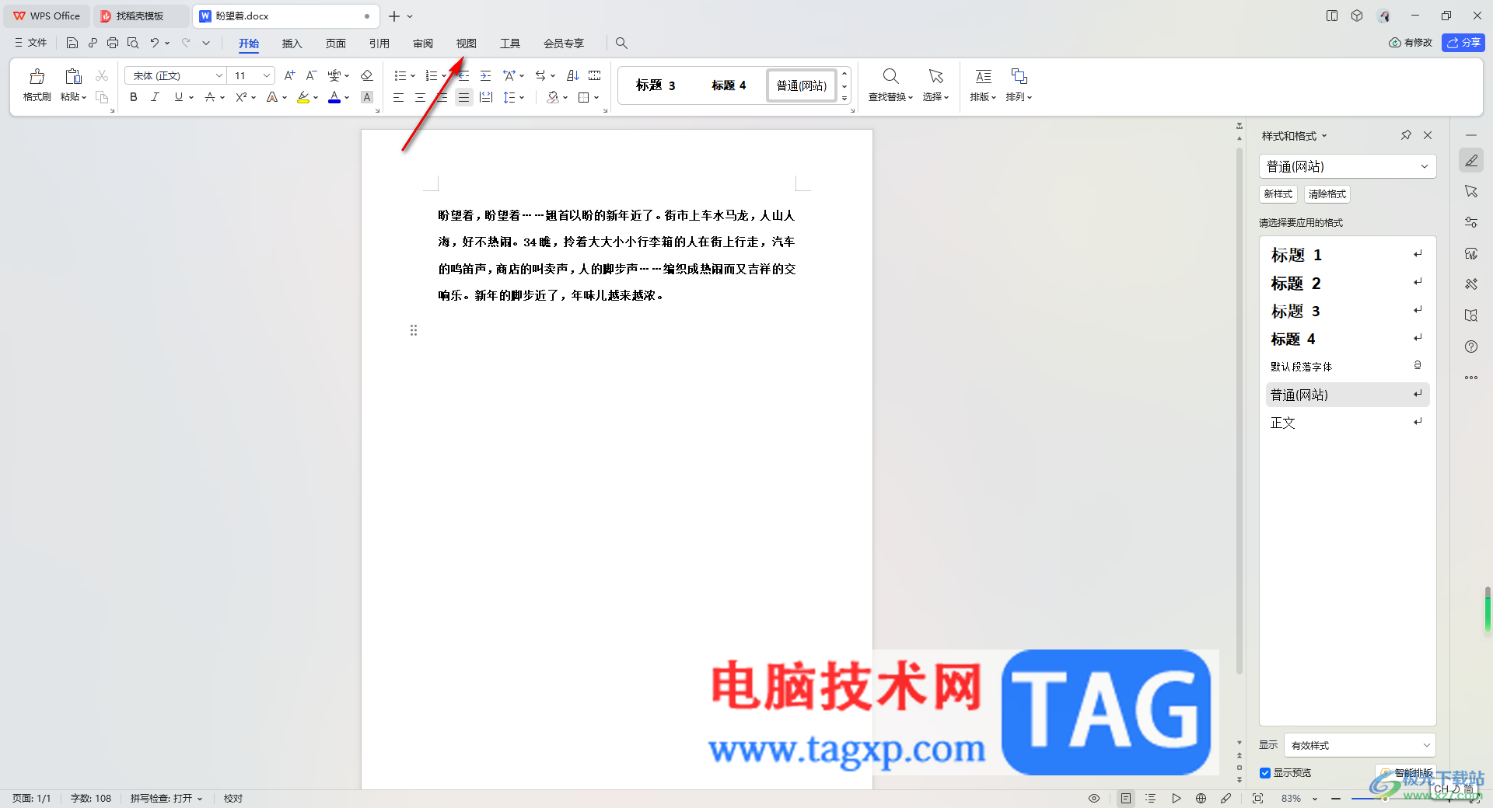Screen dimensions: 1493x808
Task: Clear formatting with the eraser icon
Action: 367,75
